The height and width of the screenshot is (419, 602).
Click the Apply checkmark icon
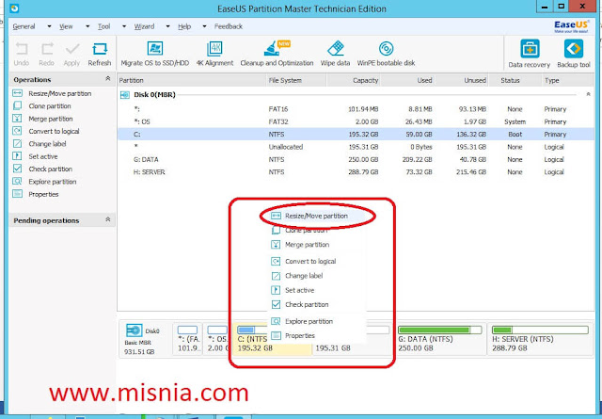click(71, 55)
